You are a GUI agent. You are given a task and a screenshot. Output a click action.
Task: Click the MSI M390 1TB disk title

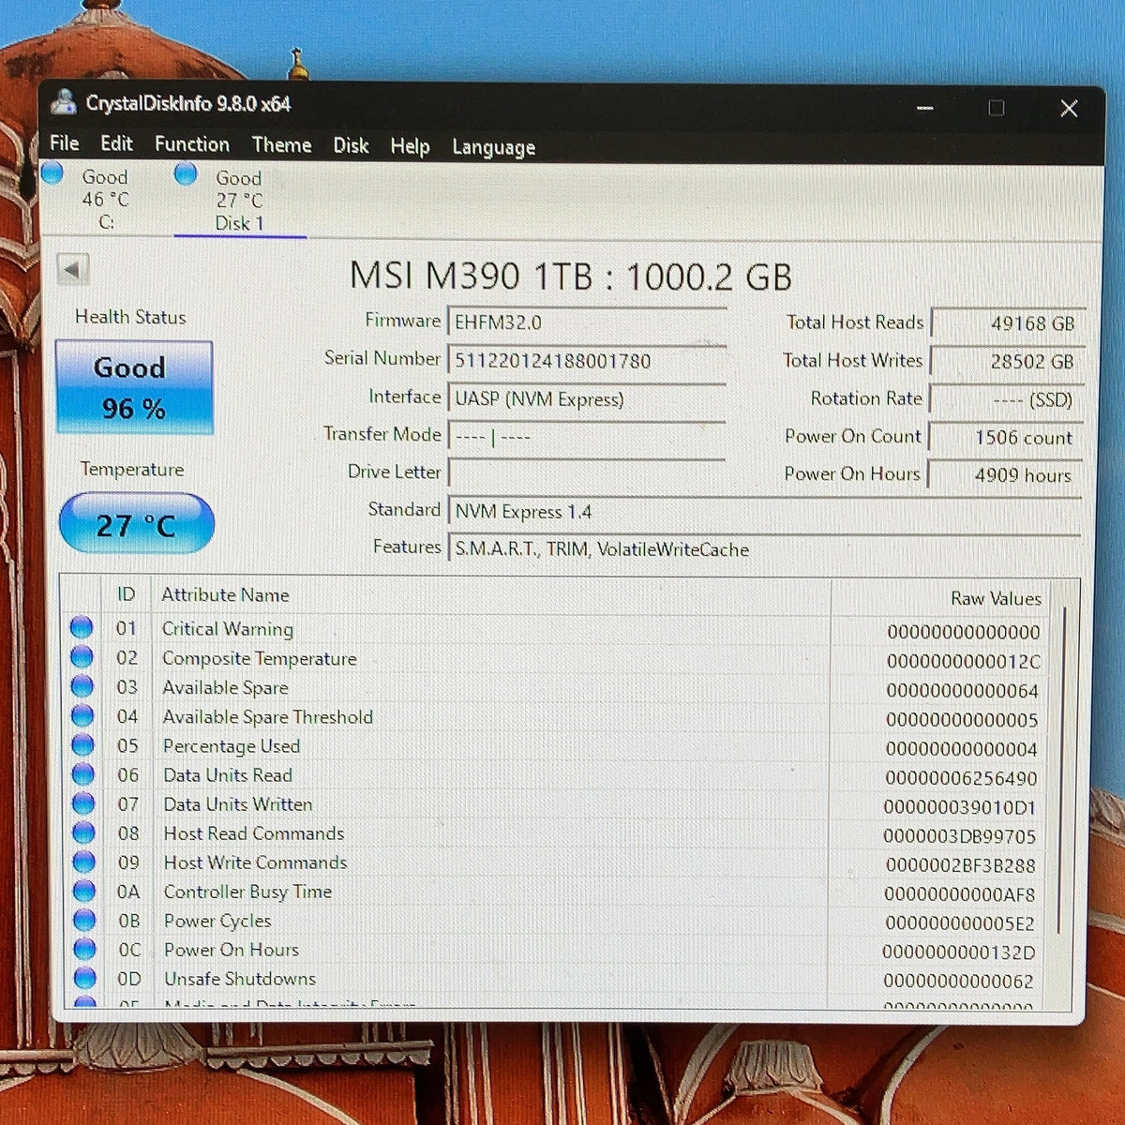point(570,277)
